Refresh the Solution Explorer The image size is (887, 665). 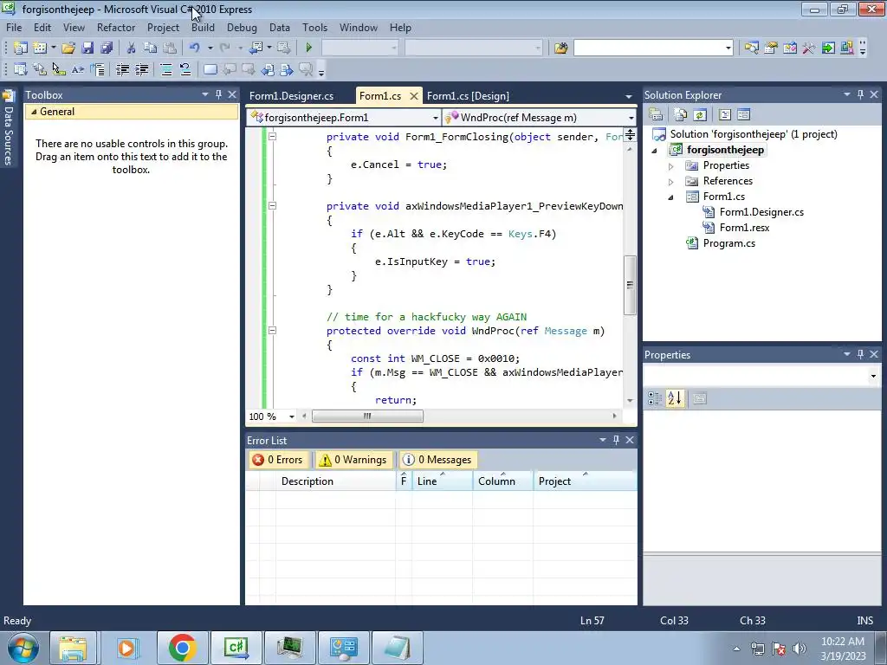(x=700, y=115)
